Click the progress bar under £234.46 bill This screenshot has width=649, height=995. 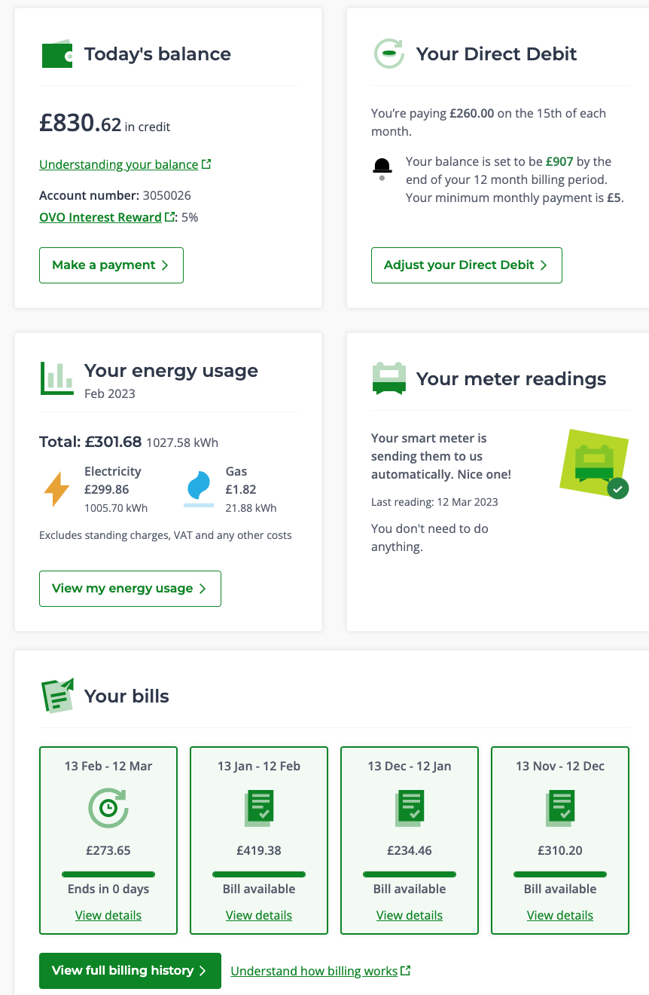[410, 874]
